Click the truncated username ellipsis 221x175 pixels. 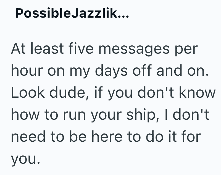pos(123,14)
